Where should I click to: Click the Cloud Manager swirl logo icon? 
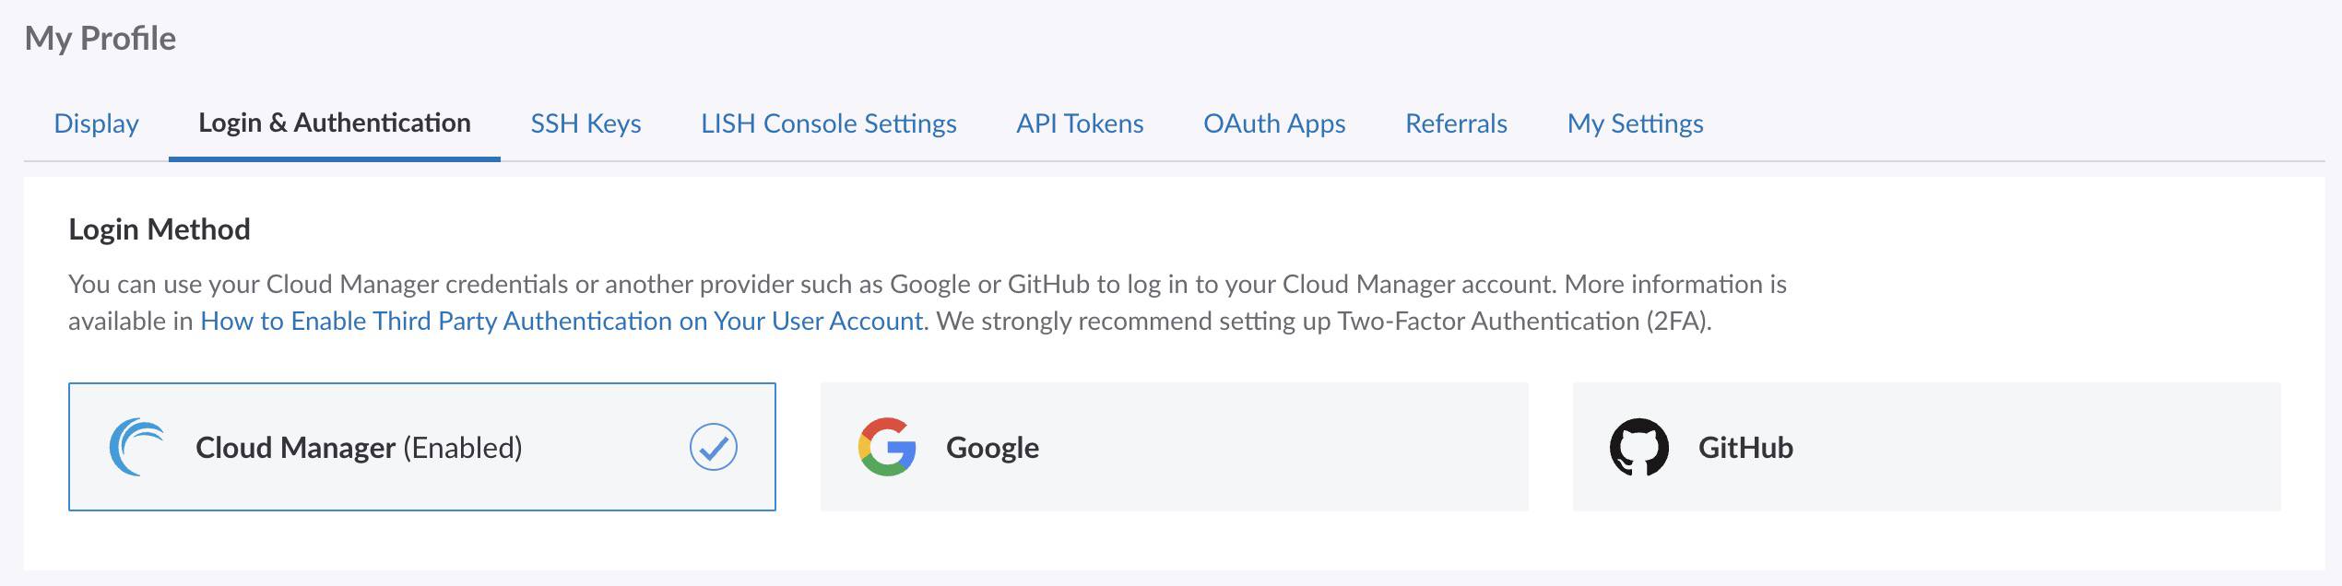coord(136,447)
